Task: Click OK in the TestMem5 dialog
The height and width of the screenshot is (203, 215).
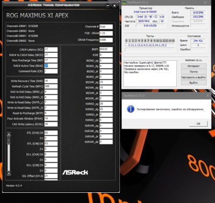Action: (198, 124)
